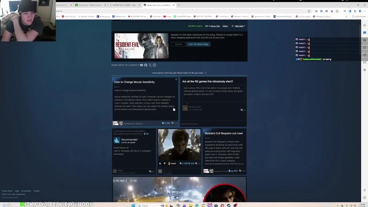This screenshot has height=207, width=368.
Task: Open the Accessibility footer link
Action: [26, 191]
